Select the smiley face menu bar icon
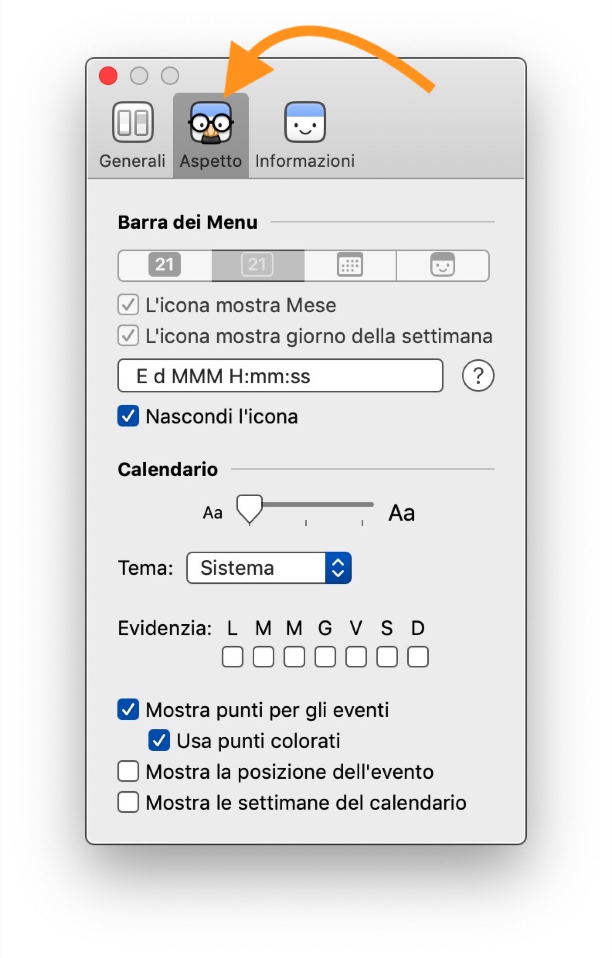The height and width of the screenshot is (958, 612). tap(442, 265)
